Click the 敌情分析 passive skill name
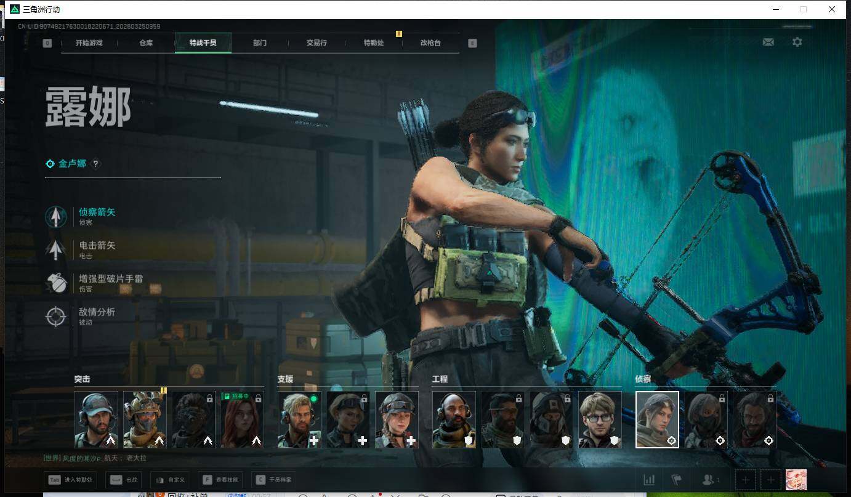The image size is (851, 497). tap(97, 312)
